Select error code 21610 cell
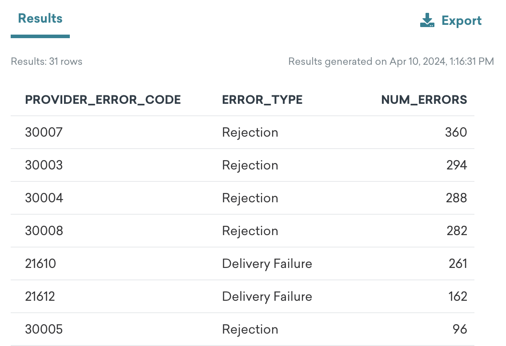Image resolution: width=506 pixels, height=346 pixels. [x=40, y=263]
